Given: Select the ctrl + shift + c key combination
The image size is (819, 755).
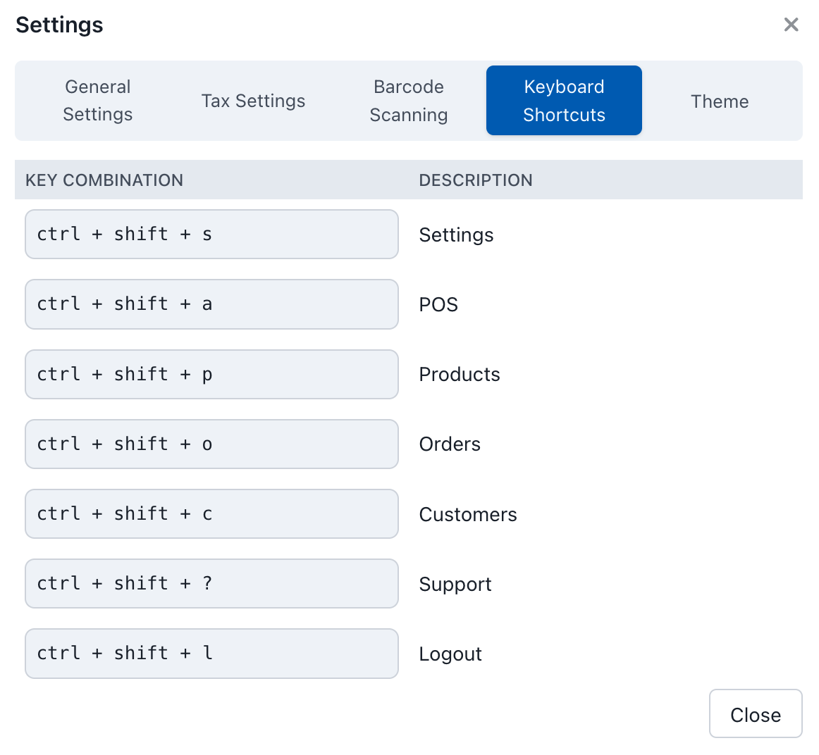Looking at the screenshot, I should pos(211,513).
